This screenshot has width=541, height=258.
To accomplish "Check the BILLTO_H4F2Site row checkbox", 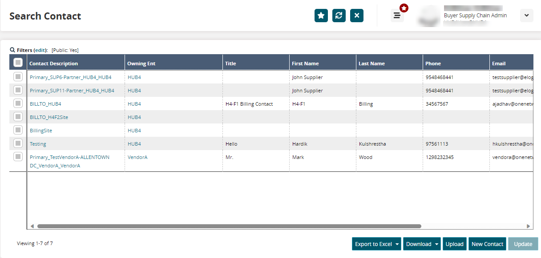I will point(18,117).
